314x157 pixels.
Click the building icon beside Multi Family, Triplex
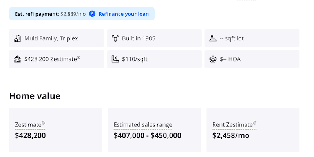point(17,38)
